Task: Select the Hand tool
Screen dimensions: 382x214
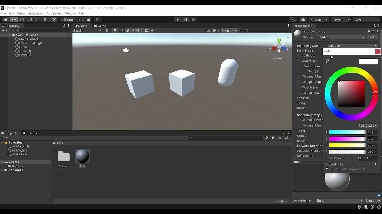Action: pos(6,20)
